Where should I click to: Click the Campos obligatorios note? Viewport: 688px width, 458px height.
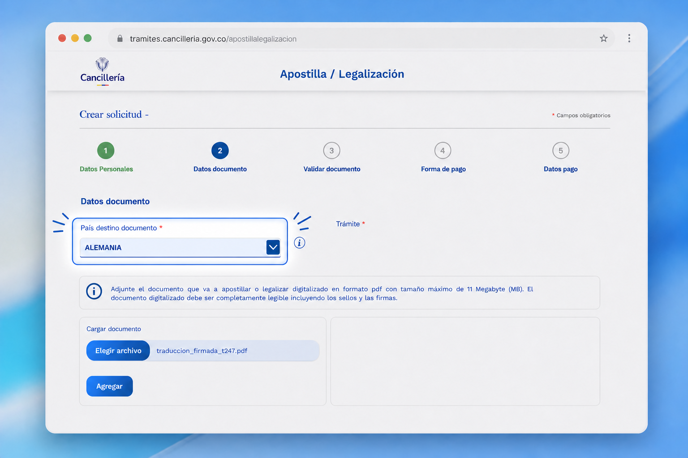click(581, 115)
